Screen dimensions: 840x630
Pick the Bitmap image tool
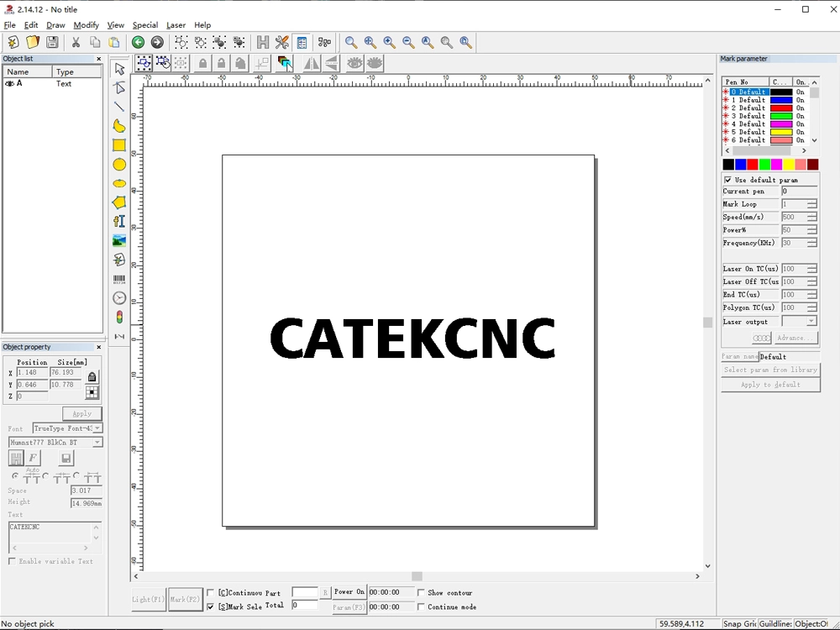pos(118,239)
